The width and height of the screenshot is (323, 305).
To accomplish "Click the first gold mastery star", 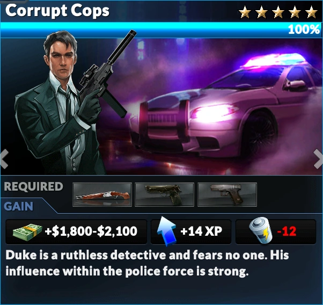I will [x=245, y=12].
